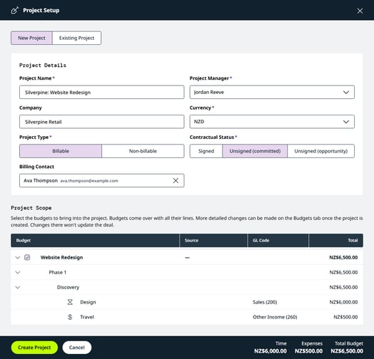Click the Travel line name
This screenshot has height=359, width=374.
tap(87, 317)
